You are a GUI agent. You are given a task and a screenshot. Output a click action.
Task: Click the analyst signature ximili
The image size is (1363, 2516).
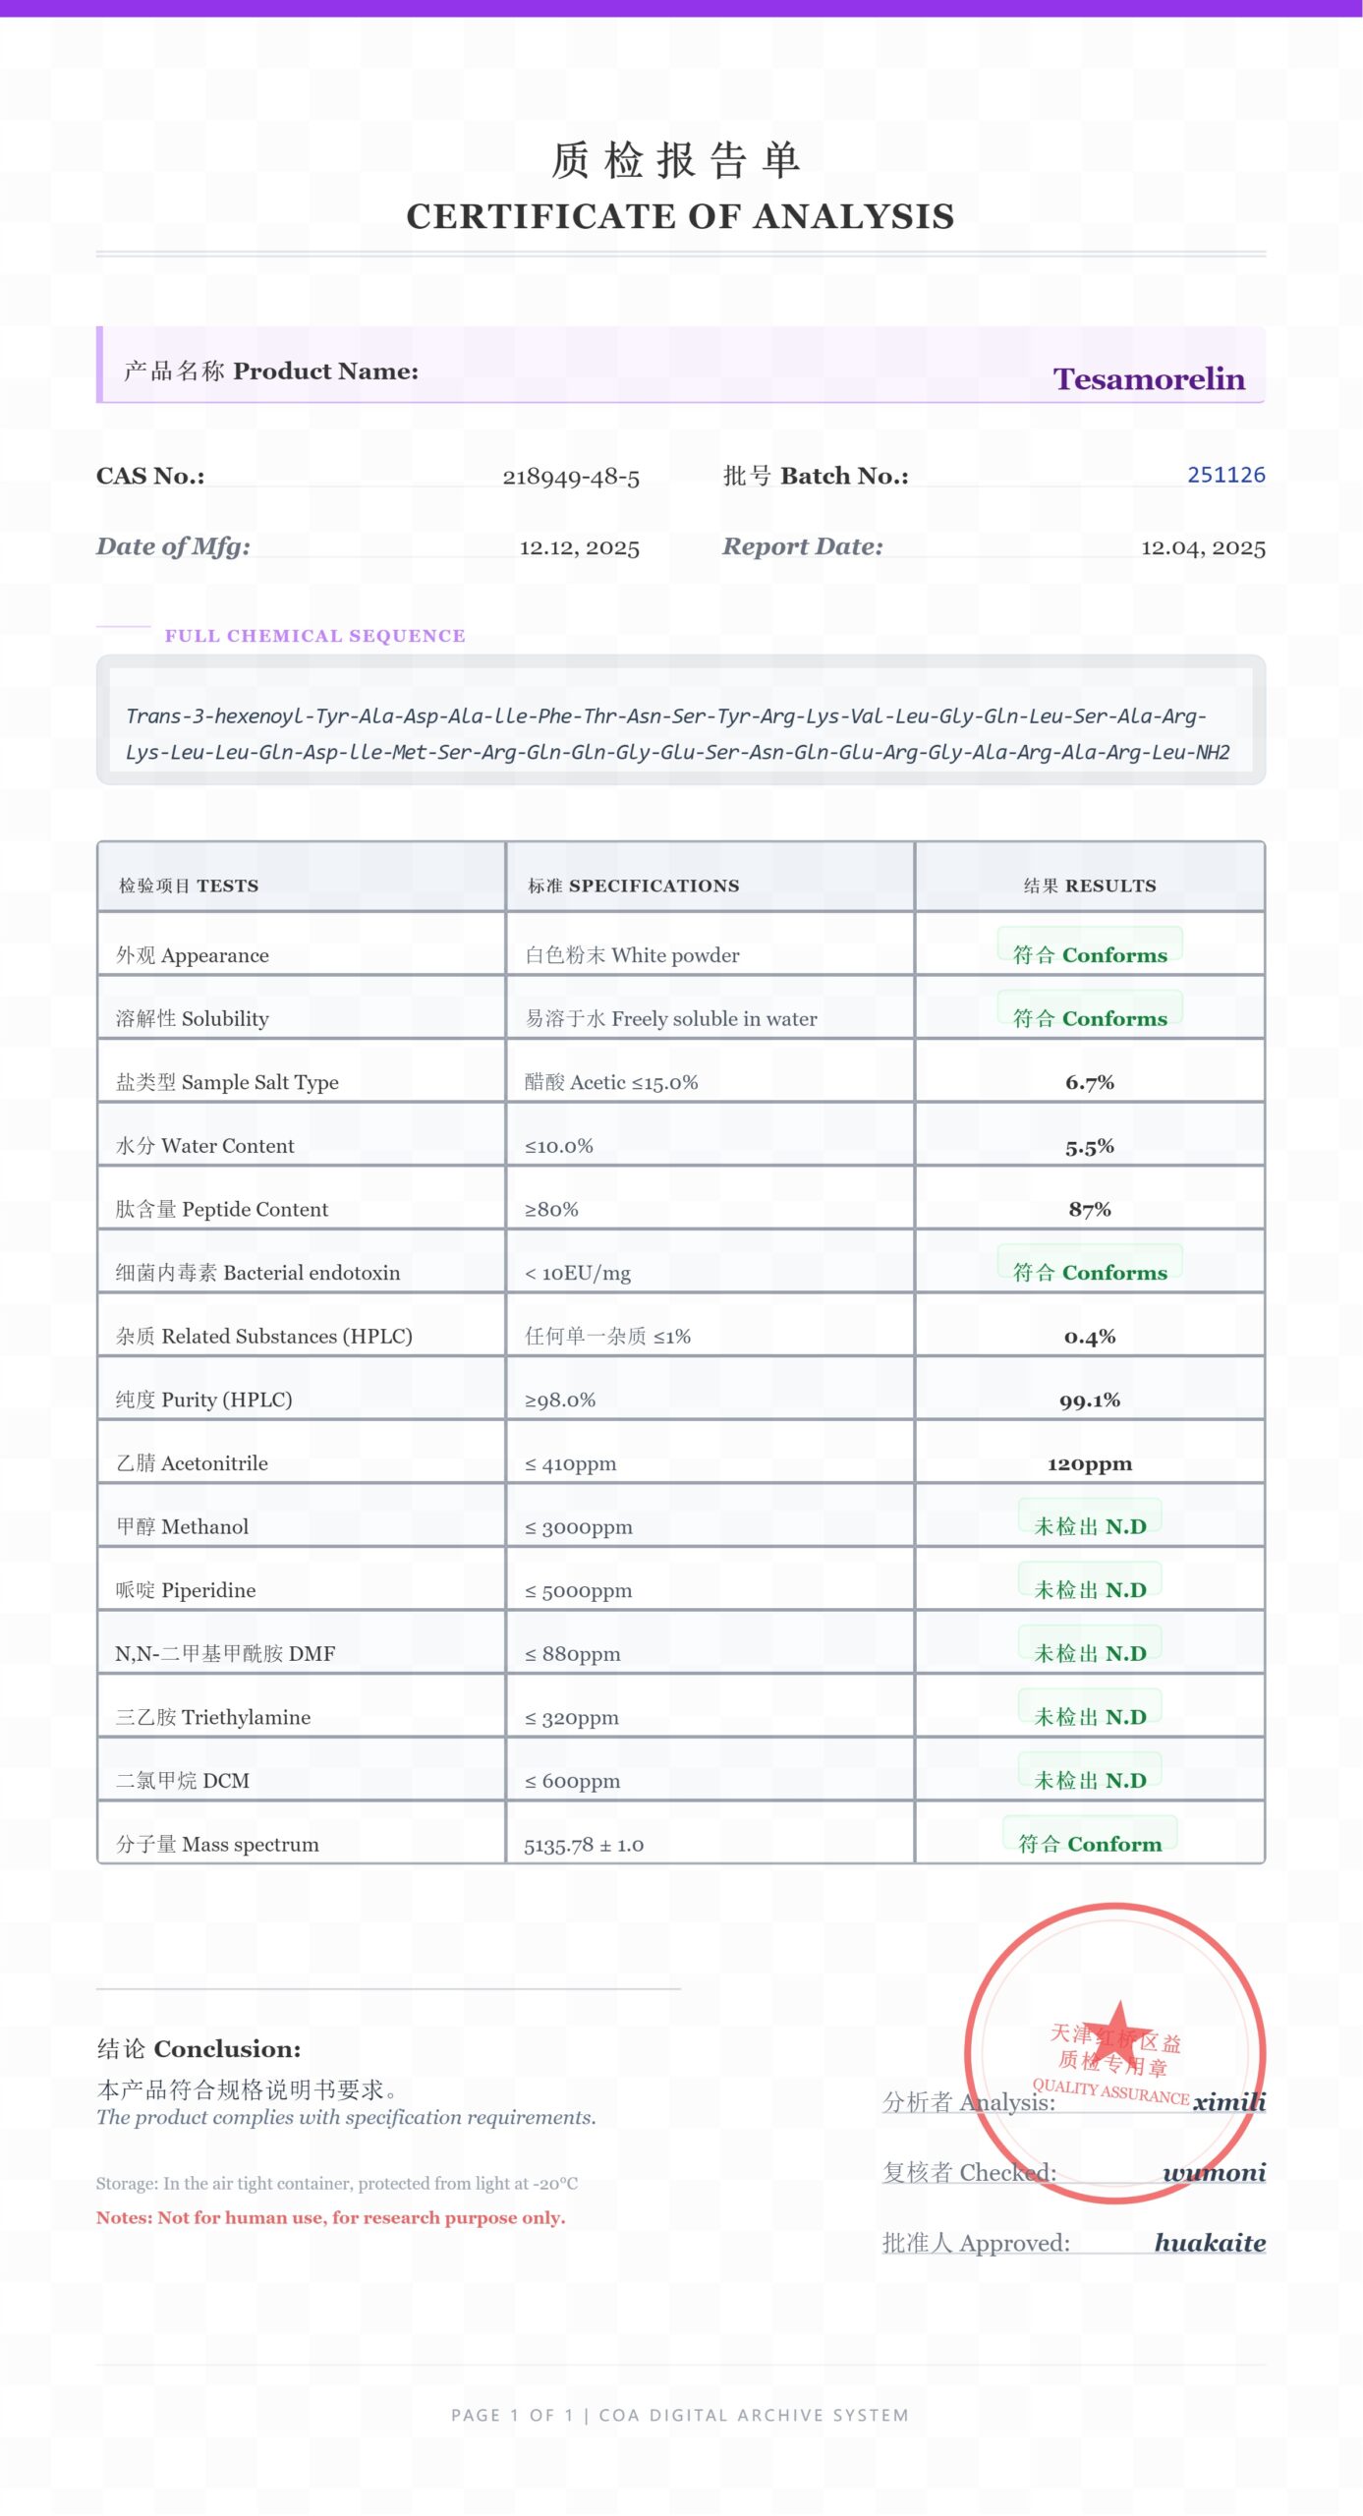(1228, 2101)
